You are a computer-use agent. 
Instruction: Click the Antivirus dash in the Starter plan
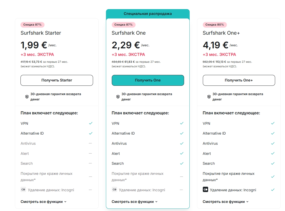(x=90, y=143)
